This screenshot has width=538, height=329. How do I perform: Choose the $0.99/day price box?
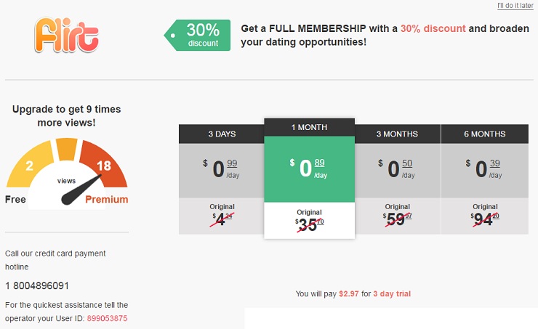[x=222, y=170]
